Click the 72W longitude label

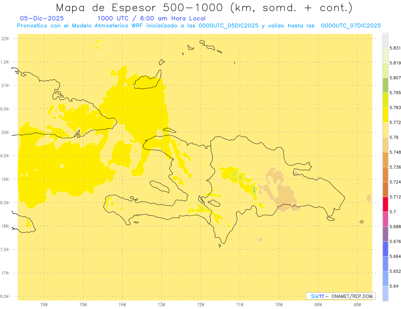(x=201, y=305)
